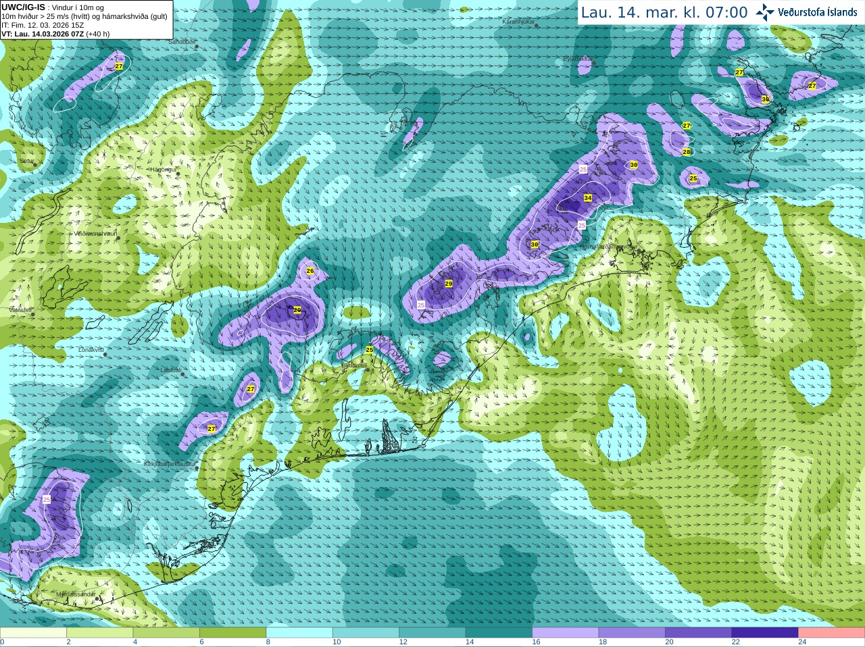Click the Vatnsfell place label
The width and height of the screenshot is (865, 647).
pyautogui.click(x=20, y=309)
